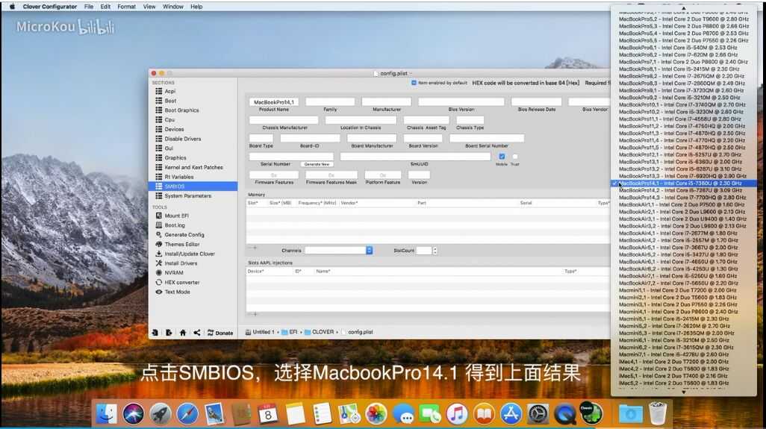Open the View menu
The image size is (766, 429).
[149, 7]
